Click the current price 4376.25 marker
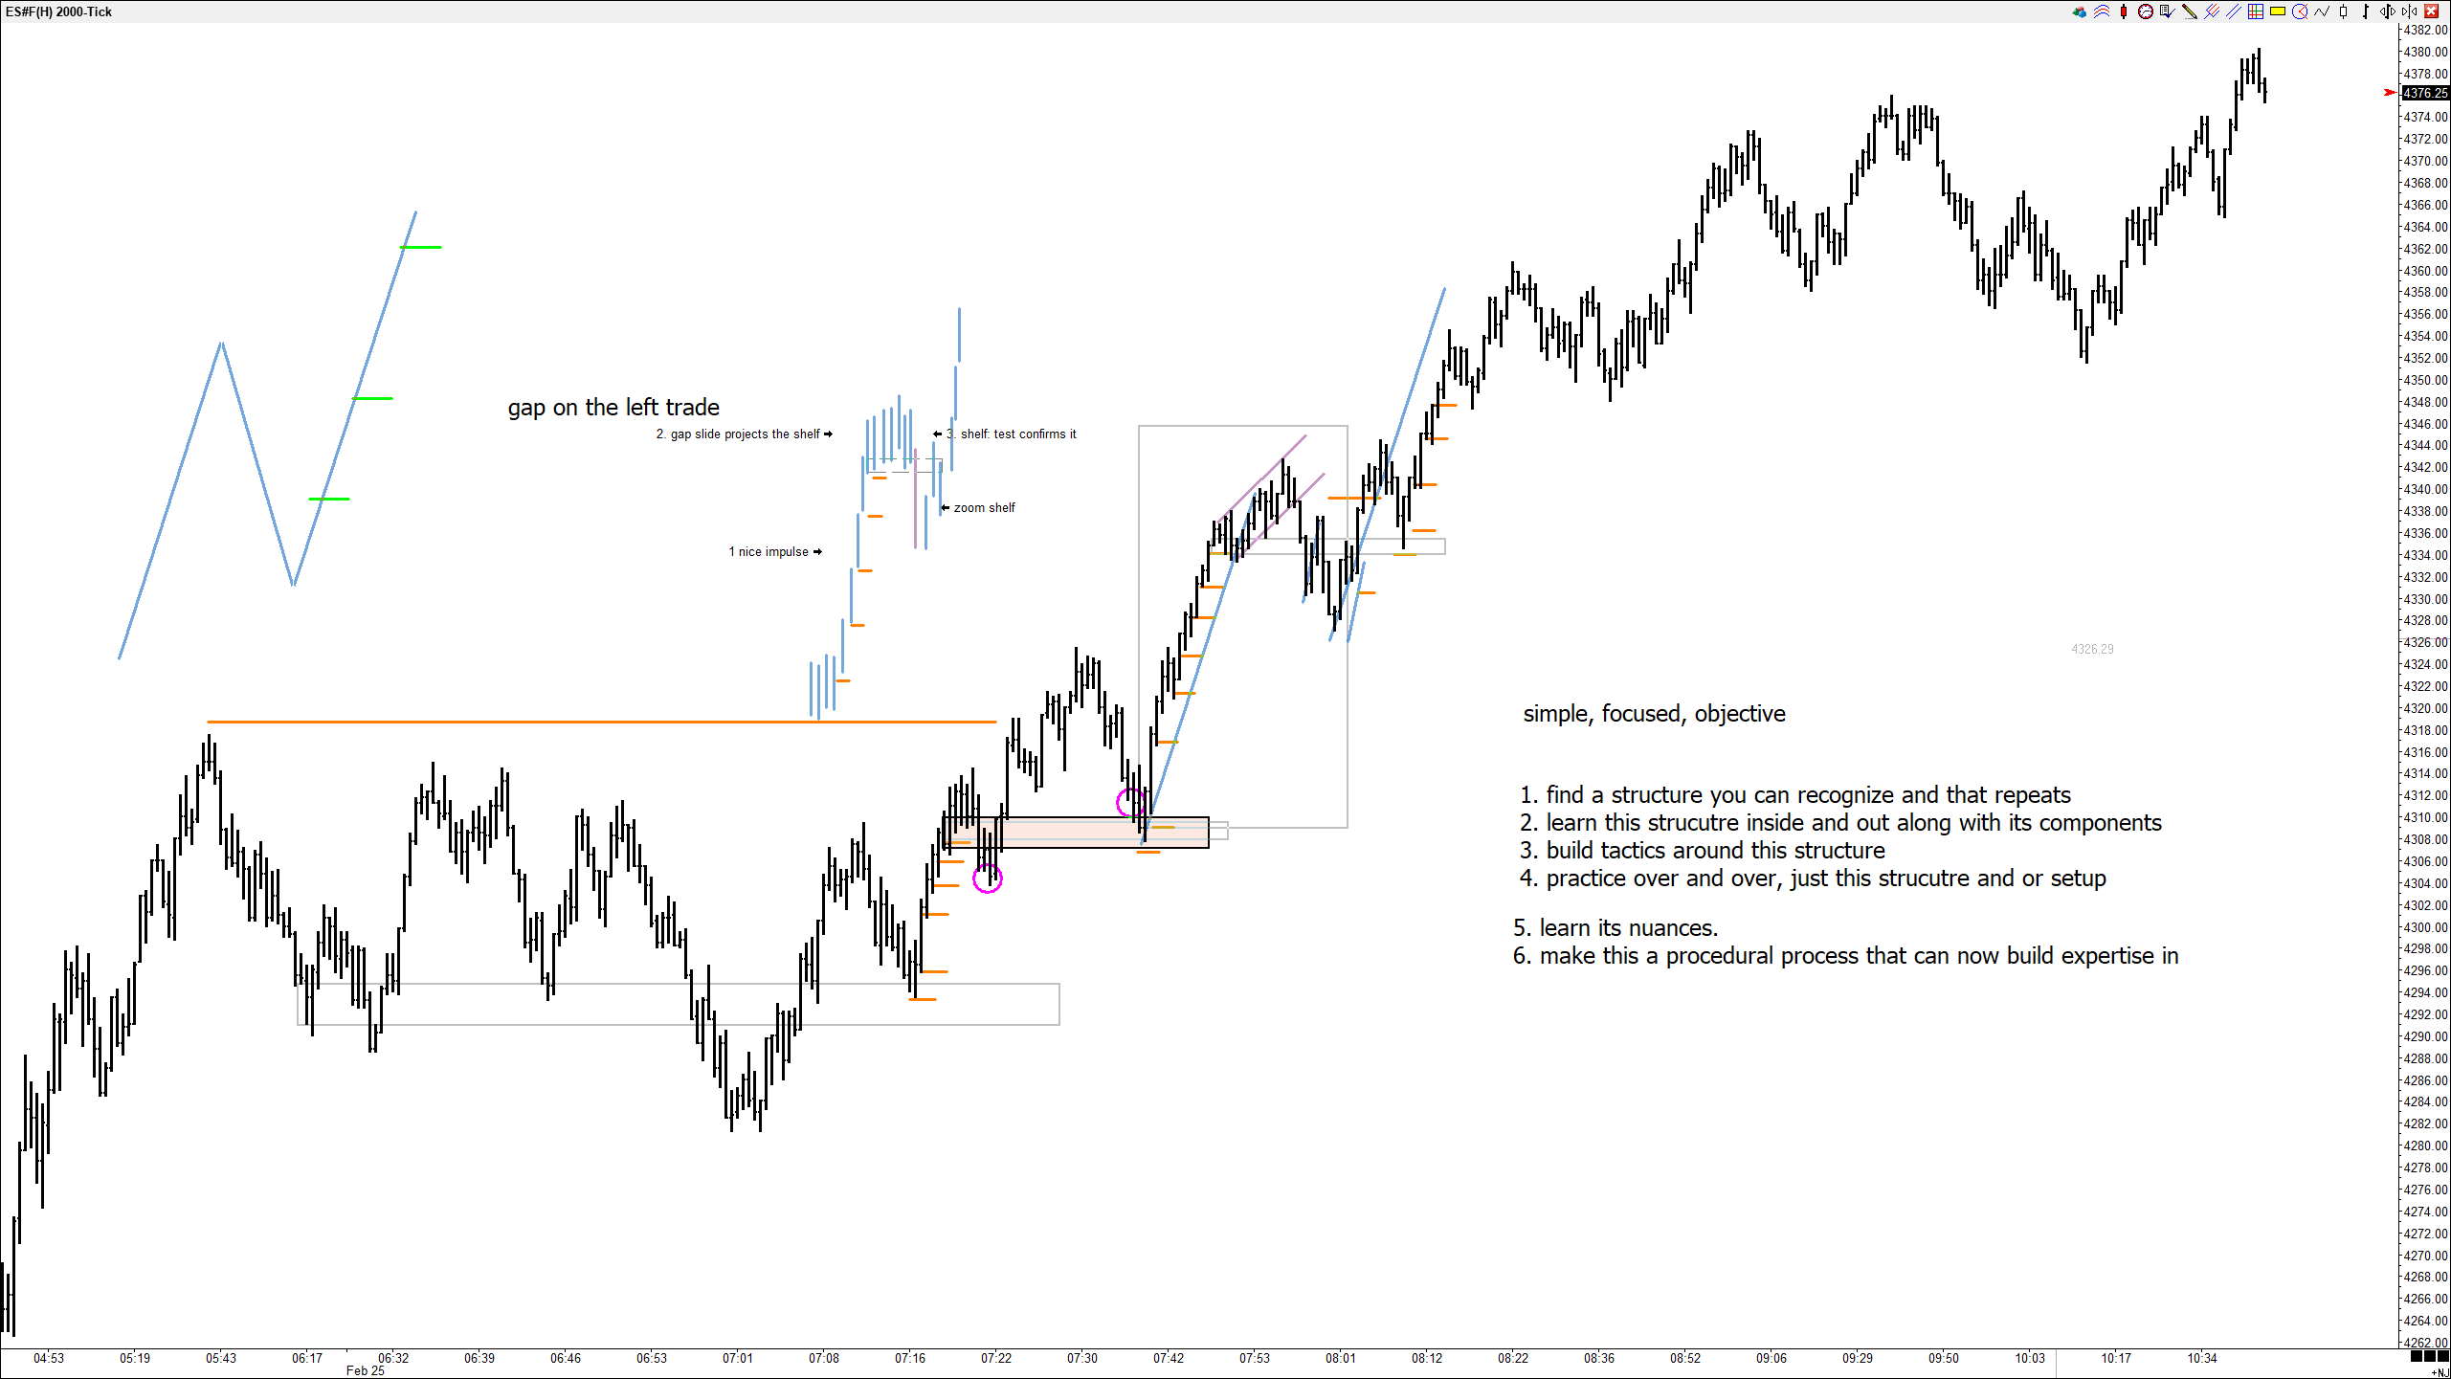The width and height of the screenshot is (2451, 1379). point(2425,93)
